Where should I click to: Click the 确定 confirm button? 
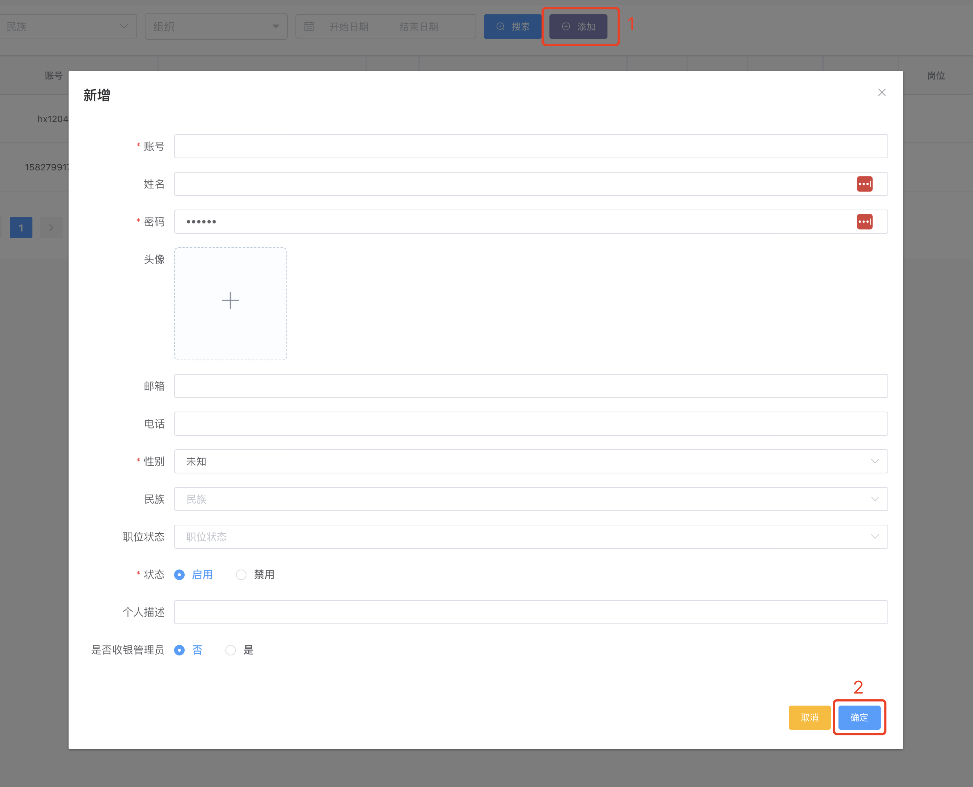pyautogui.click(x=859, y=718)
